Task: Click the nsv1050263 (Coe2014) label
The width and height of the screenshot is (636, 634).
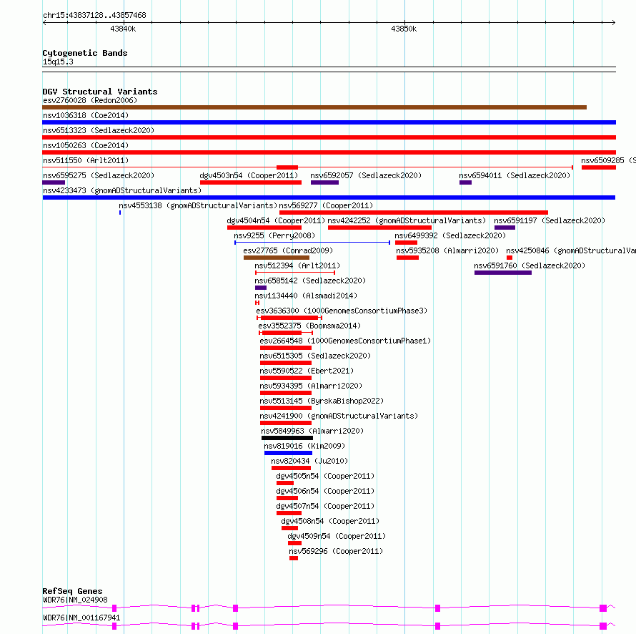Action: pos(86,145)
